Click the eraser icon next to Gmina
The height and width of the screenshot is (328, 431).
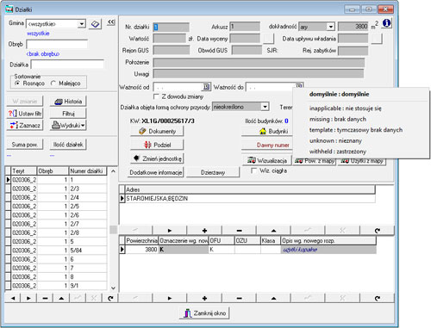(x=95, y=24)
